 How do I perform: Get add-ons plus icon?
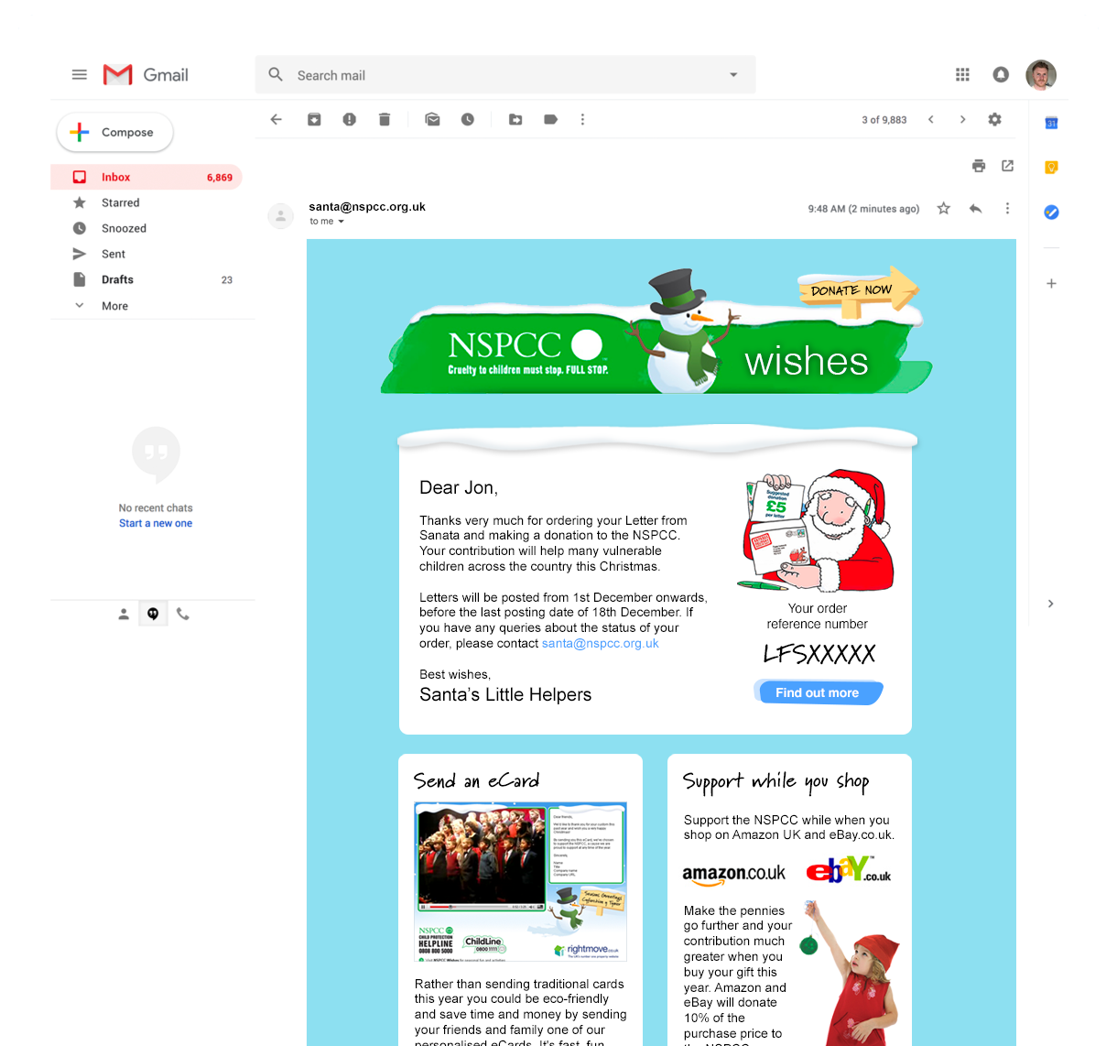(x=1051, y=283)
